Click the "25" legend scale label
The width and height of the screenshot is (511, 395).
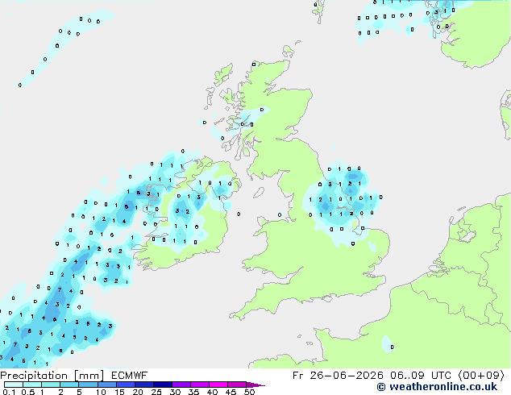point(156,392)
